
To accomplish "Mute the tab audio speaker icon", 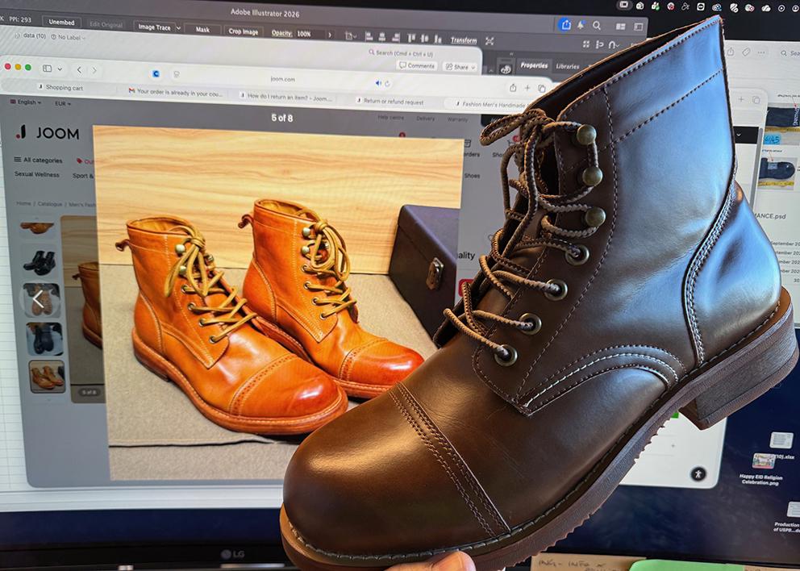I will 378,82.
